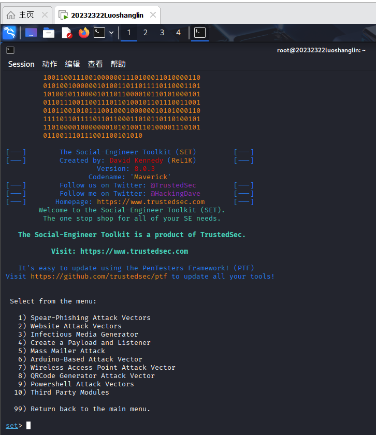The height and width of the screenshot is (435, 376).
Task: Open the Session menu
Action: (21, 64)
